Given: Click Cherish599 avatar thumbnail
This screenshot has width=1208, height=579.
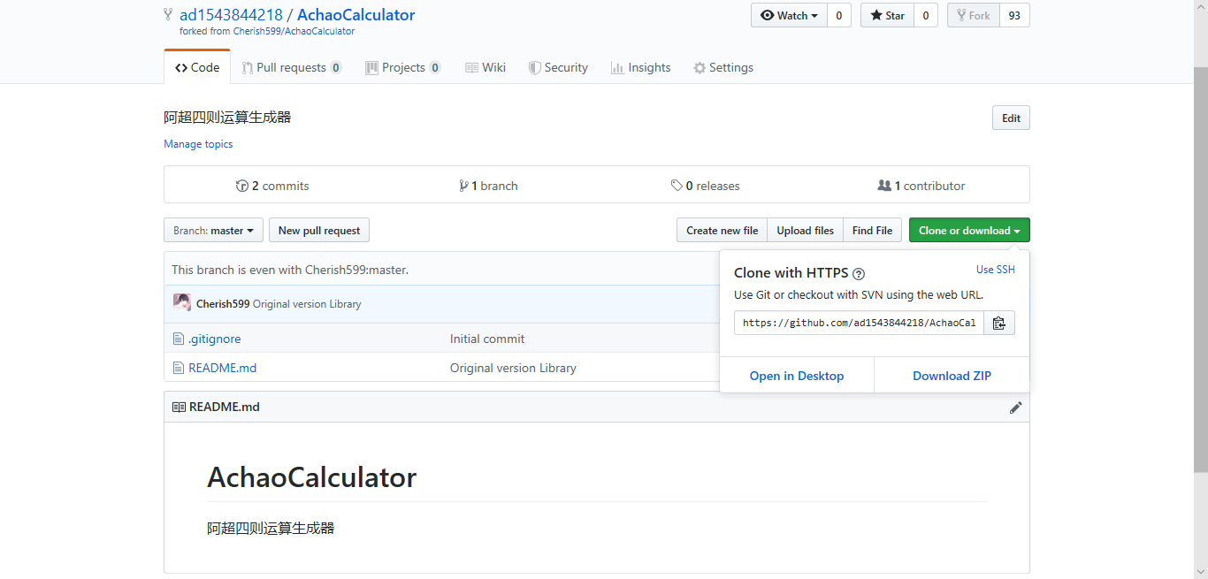Looking at the screenshot, I should [182, 303].
